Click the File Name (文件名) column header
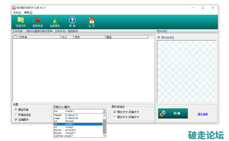This screenshot has height=141, width=229. point(39,37)
